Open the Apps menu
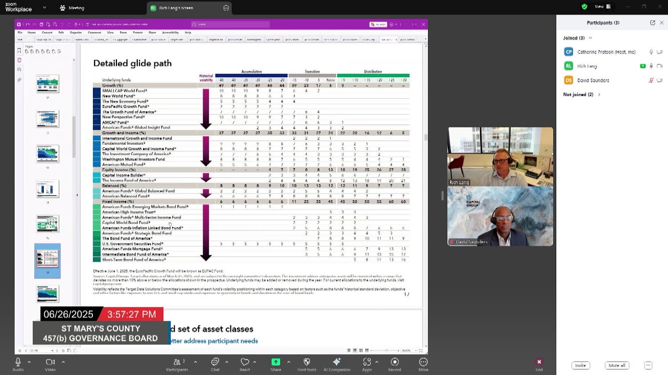668x375 pixels. 367,364
